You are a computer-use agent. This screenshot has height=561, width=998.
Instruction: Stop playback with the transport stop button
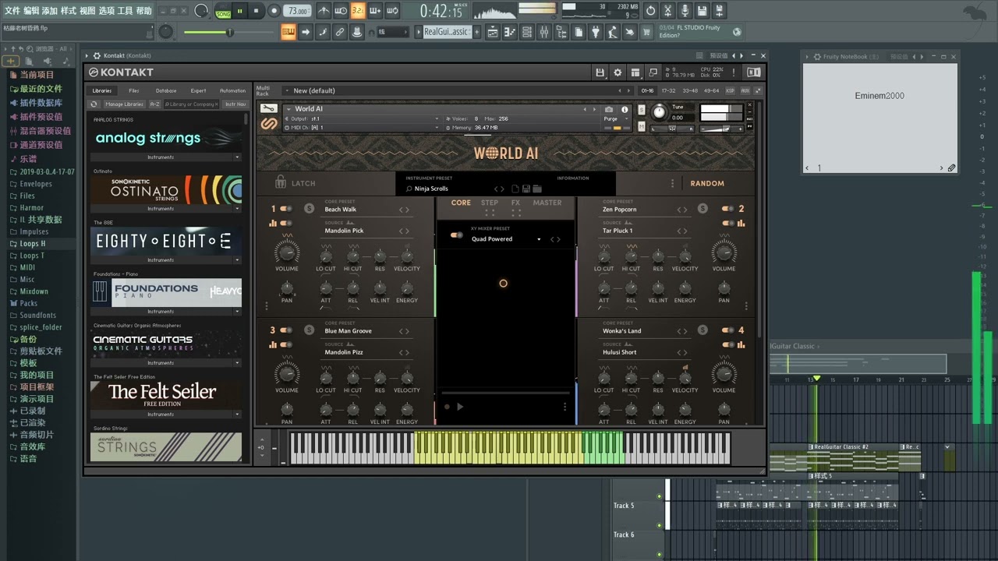[x=257, y=11]
